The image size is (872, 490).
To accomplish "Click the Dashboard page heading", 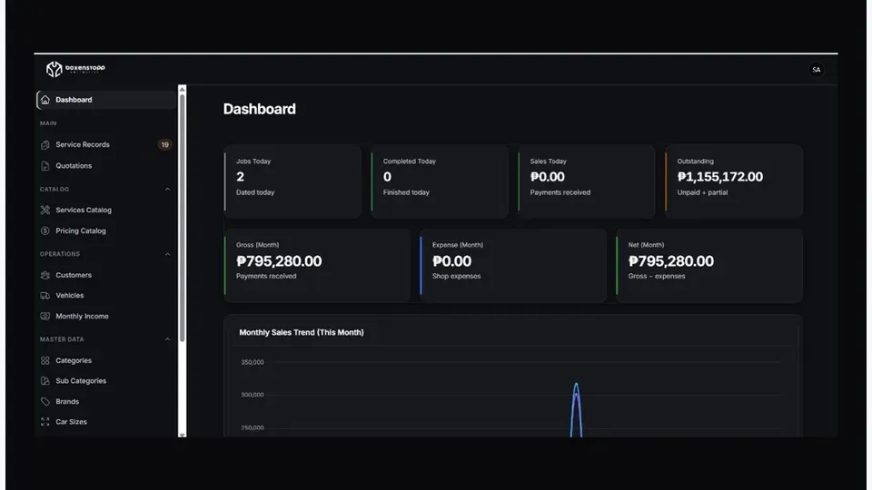I will coord(259,109).
